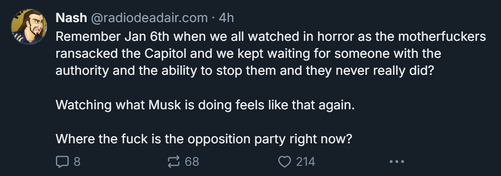Repost using the repost arrows icon
This screenshot has width=501, height=176.
174,162
